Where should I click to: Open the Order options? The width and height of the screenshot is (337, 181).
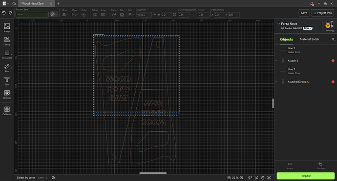coord(84,15)
